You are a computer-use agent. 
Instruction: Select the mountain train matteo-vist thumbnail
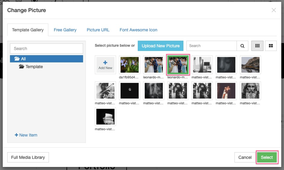pyautogui.click(x=250, y=65)
